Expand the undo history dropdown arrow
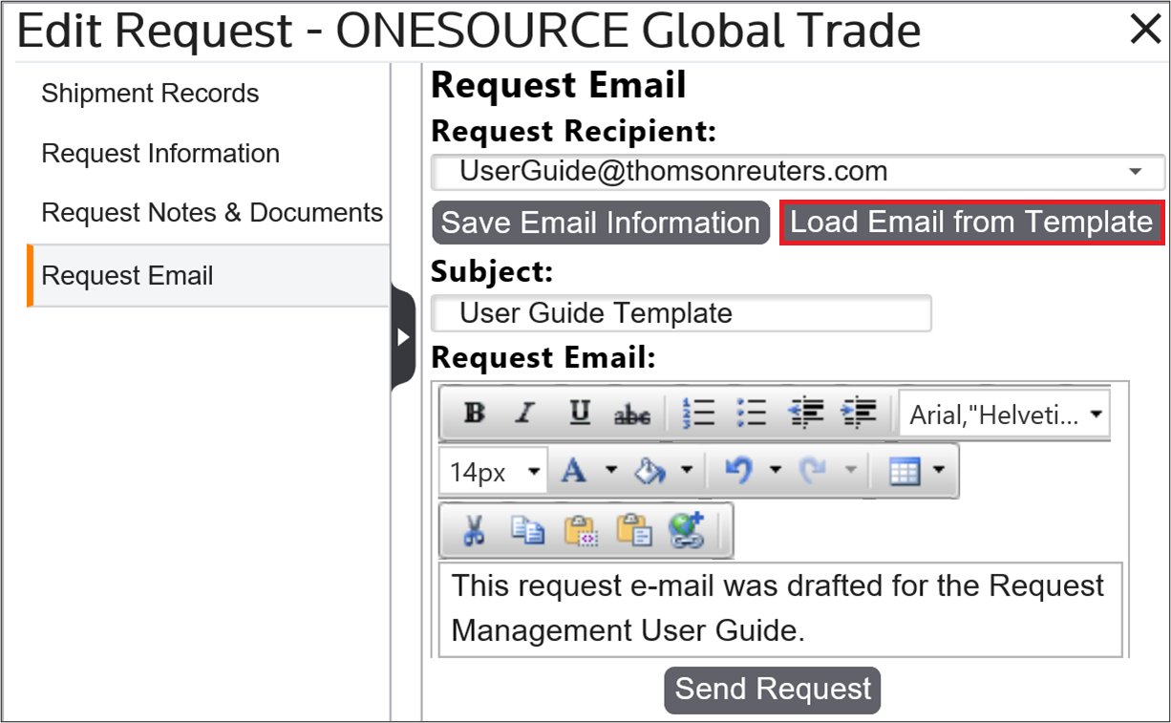 coord(776,471)
